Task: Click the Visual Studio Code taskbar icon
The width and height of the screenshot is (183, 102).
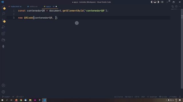Action: point(44,100)
